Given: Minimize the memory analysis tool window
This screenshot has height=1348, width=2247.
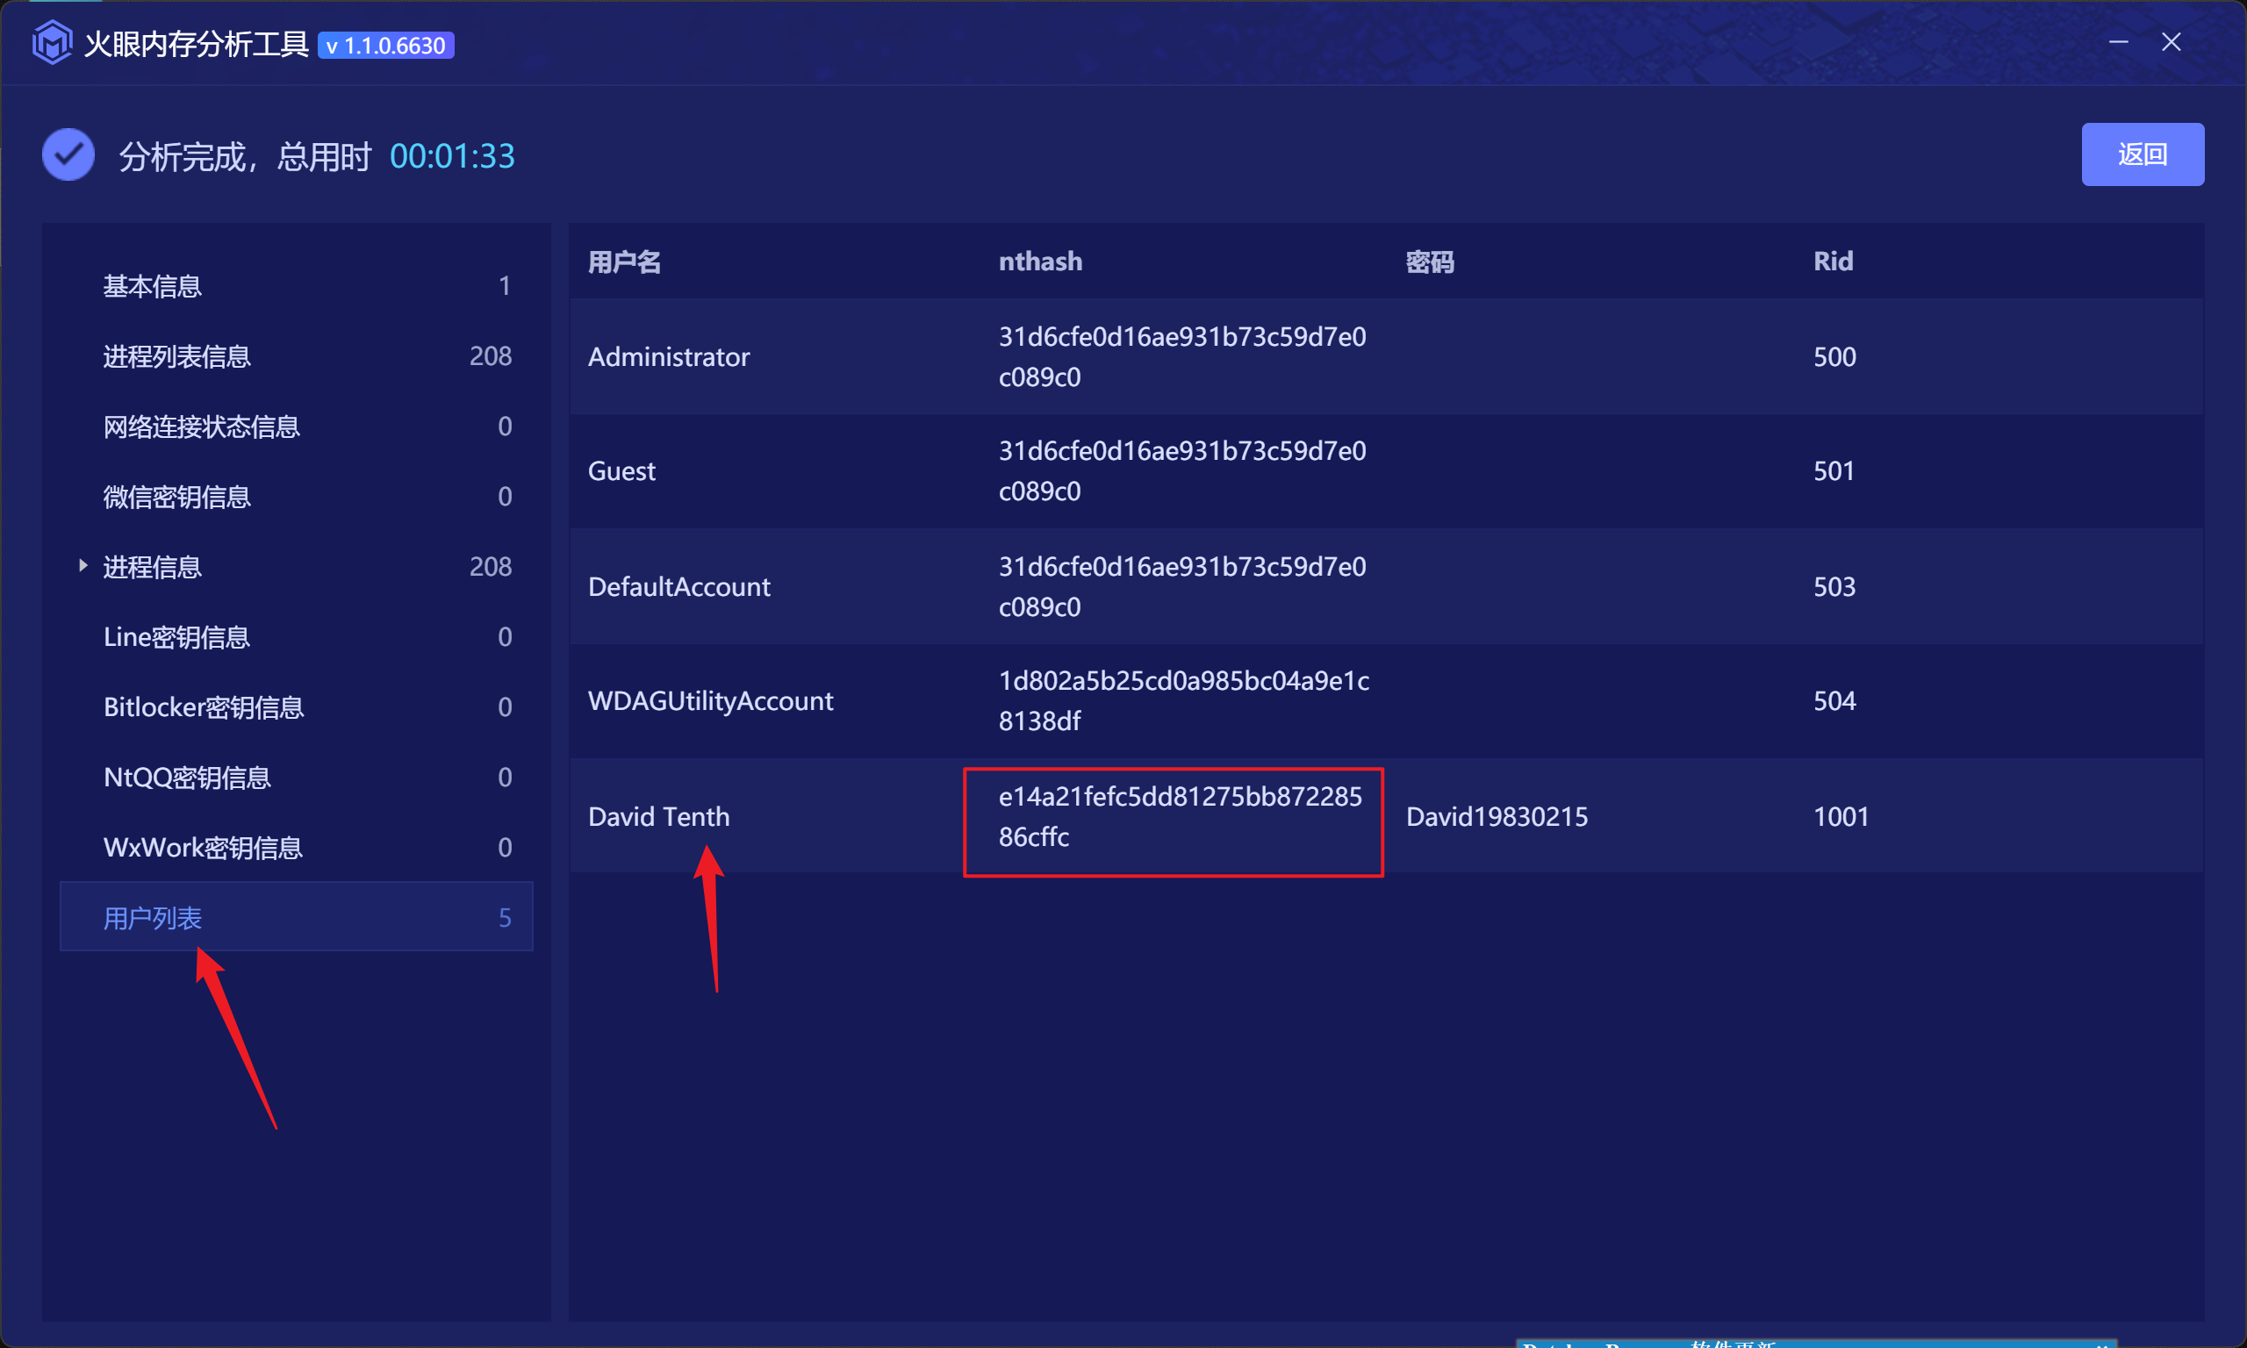Looking at the screenshot, I should (2118, 42).
